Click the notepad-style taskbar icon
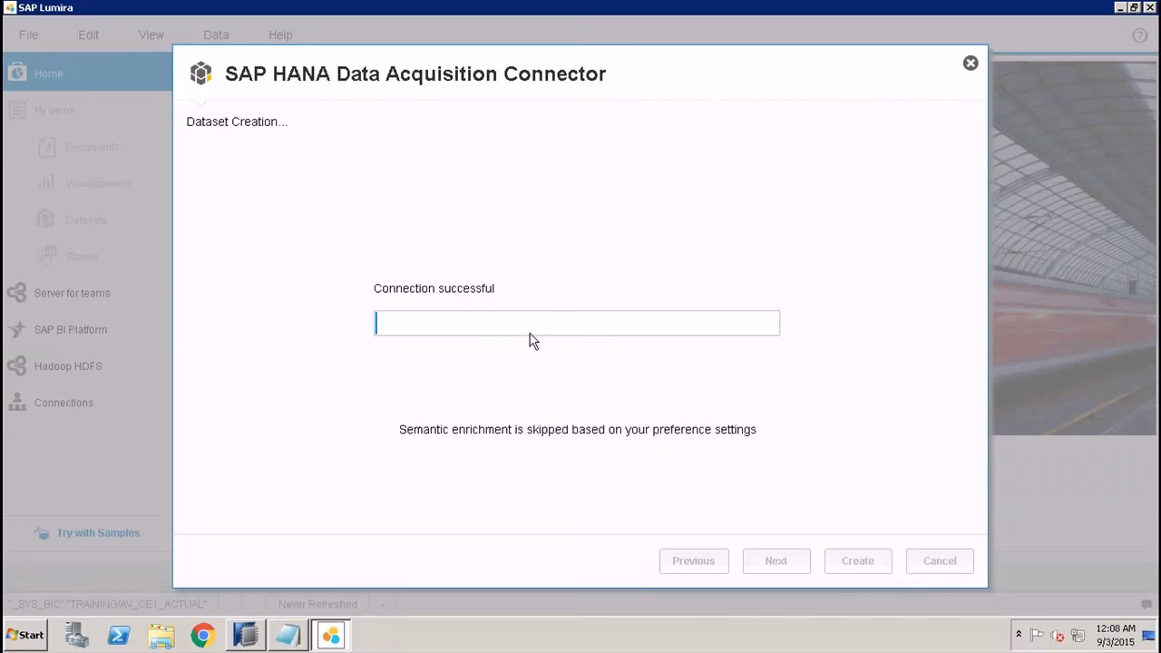The height and width of the screenshot is (653, 1161). click(288, 635)
